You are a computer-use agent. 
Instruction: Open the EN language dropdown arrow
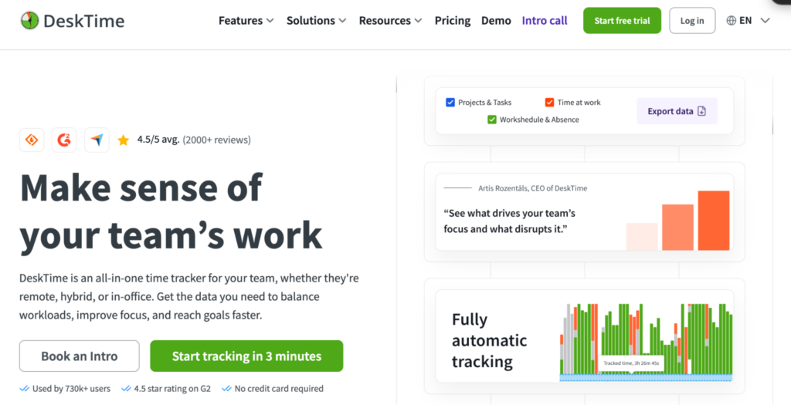(766, 21)
